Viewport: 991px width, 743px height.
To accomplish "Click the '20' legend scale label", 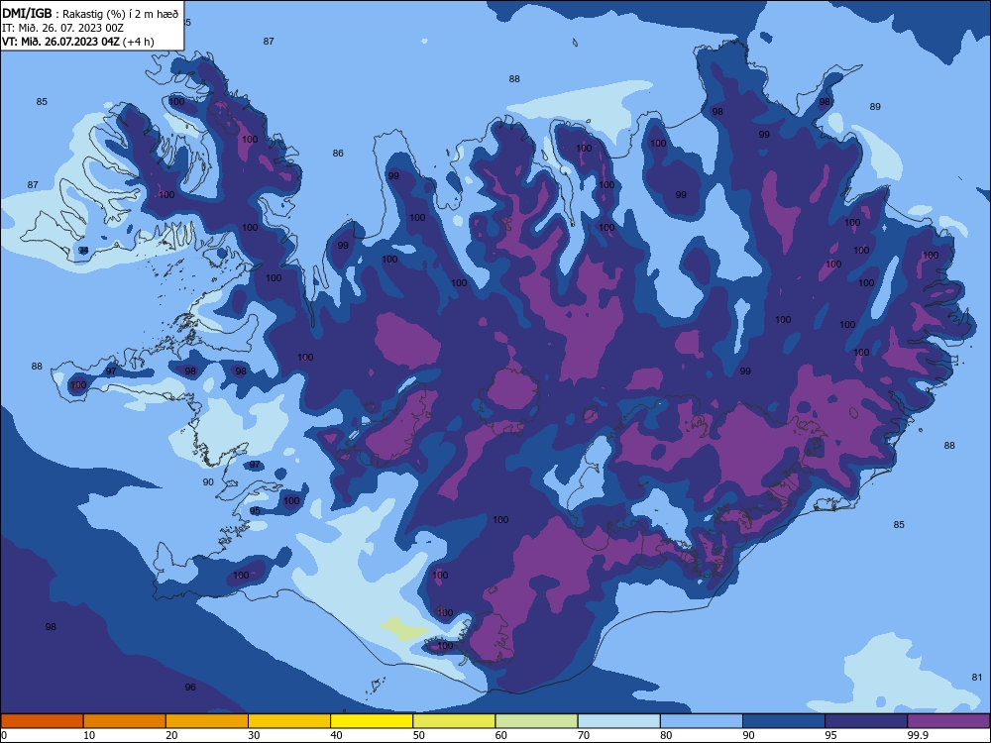I will (x=171, y=735).
